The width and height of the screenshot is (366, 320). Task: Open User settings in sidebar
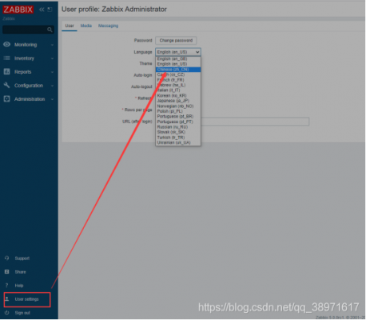click(27, 299)
